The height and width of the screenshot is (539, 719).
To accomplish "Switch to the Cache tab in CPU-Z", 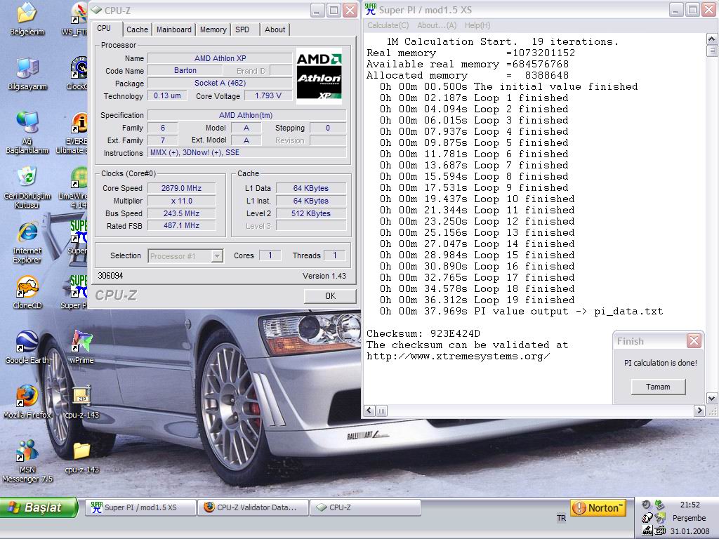I will click(137, 29).
